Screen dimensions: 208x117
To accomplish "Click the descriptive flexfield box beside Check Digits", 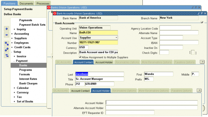I will click(193, 53).
